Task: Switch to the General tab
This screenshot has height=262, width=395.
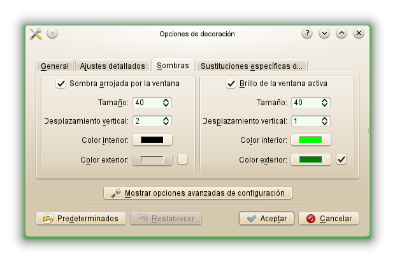Action: [55, 66]
